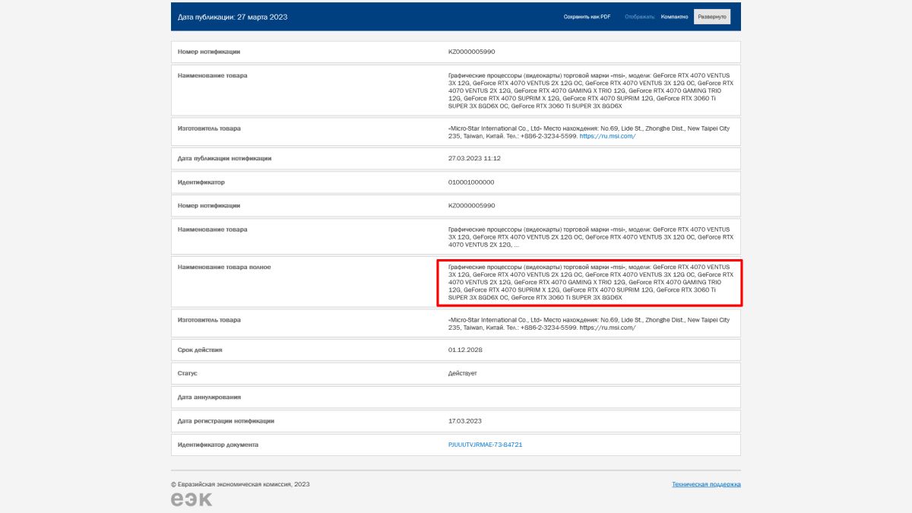Image resolution: width=912 pixels, height=513 pixels.
Task: Open the 'Техническая поддержка' link
Action: [x=706, y=484]
